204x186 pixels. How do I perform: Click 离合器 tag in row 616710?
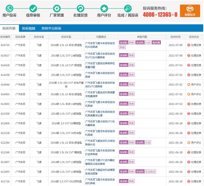156,43
